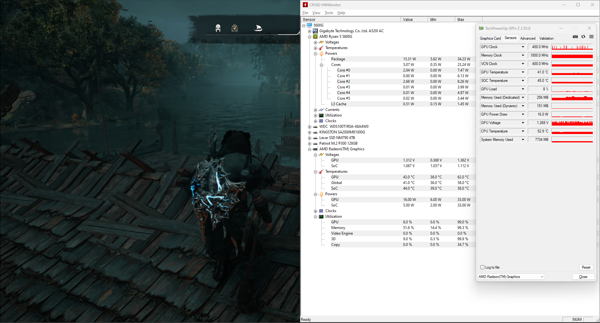Switch to the Validation tab in GPU-Z
The height and width of the screenshot is (323, 600).
coord(546,38)
